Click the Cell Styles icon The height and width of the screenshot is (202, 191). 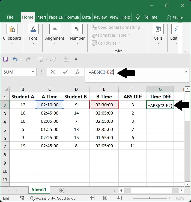(94, 43)
